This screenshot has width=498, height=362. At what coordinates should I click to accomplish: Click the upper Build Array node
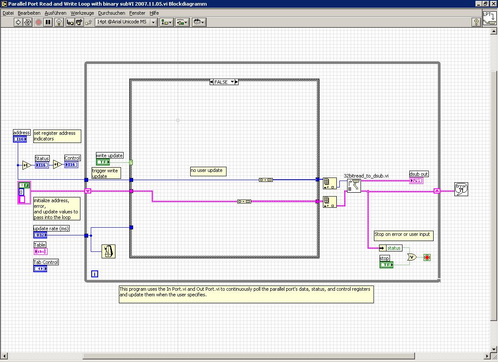pos(330,184)
